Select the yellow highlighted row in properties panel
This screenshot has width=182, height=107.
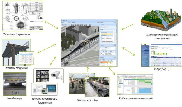coord(107,34)
